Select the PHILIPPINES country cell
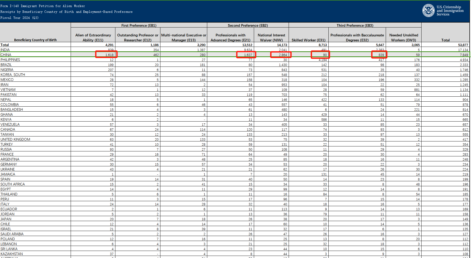 tap(10, 60)
